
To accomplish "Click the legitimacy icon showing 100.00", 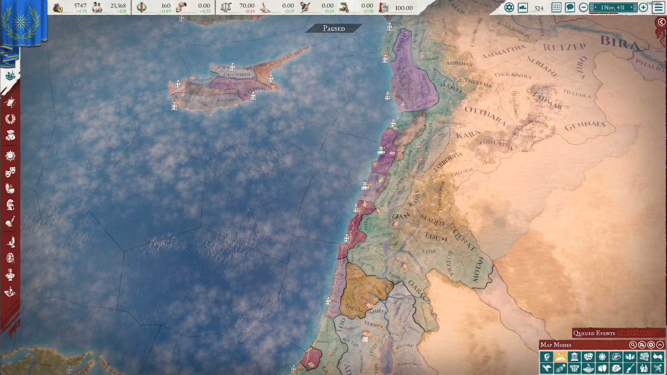I will [384, 7].
